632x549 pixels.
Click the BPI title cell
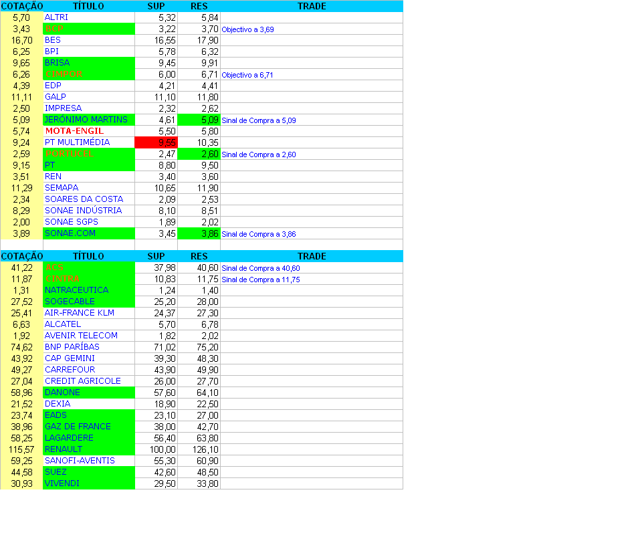pos(89,51)
